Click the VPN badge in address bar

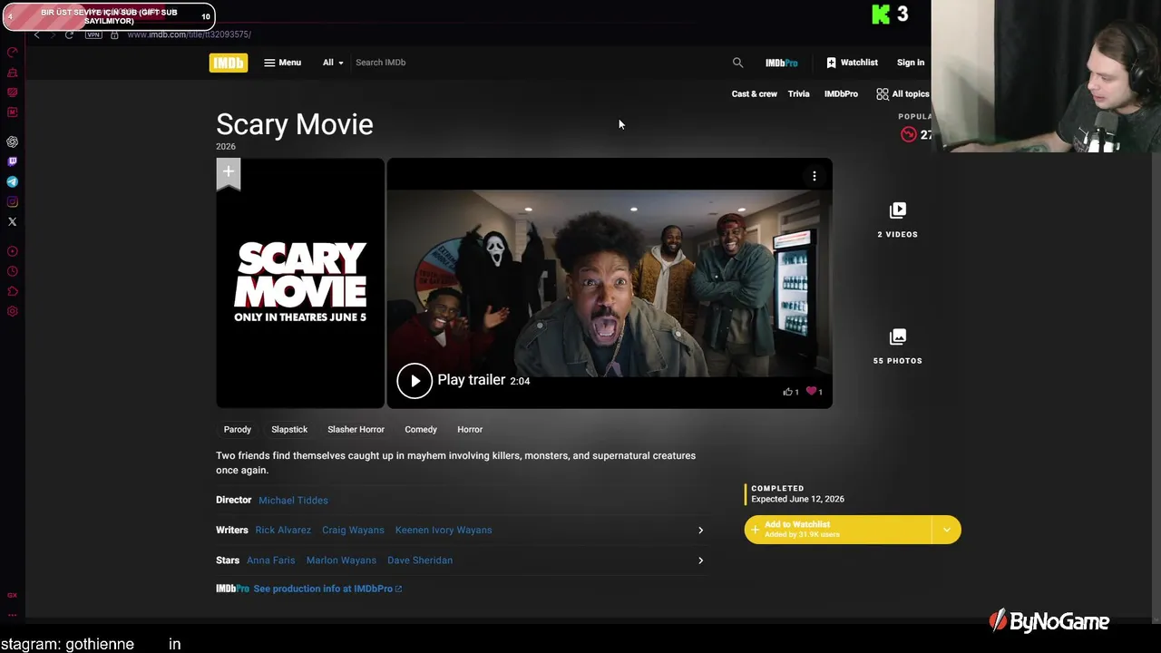coord(93,34)
